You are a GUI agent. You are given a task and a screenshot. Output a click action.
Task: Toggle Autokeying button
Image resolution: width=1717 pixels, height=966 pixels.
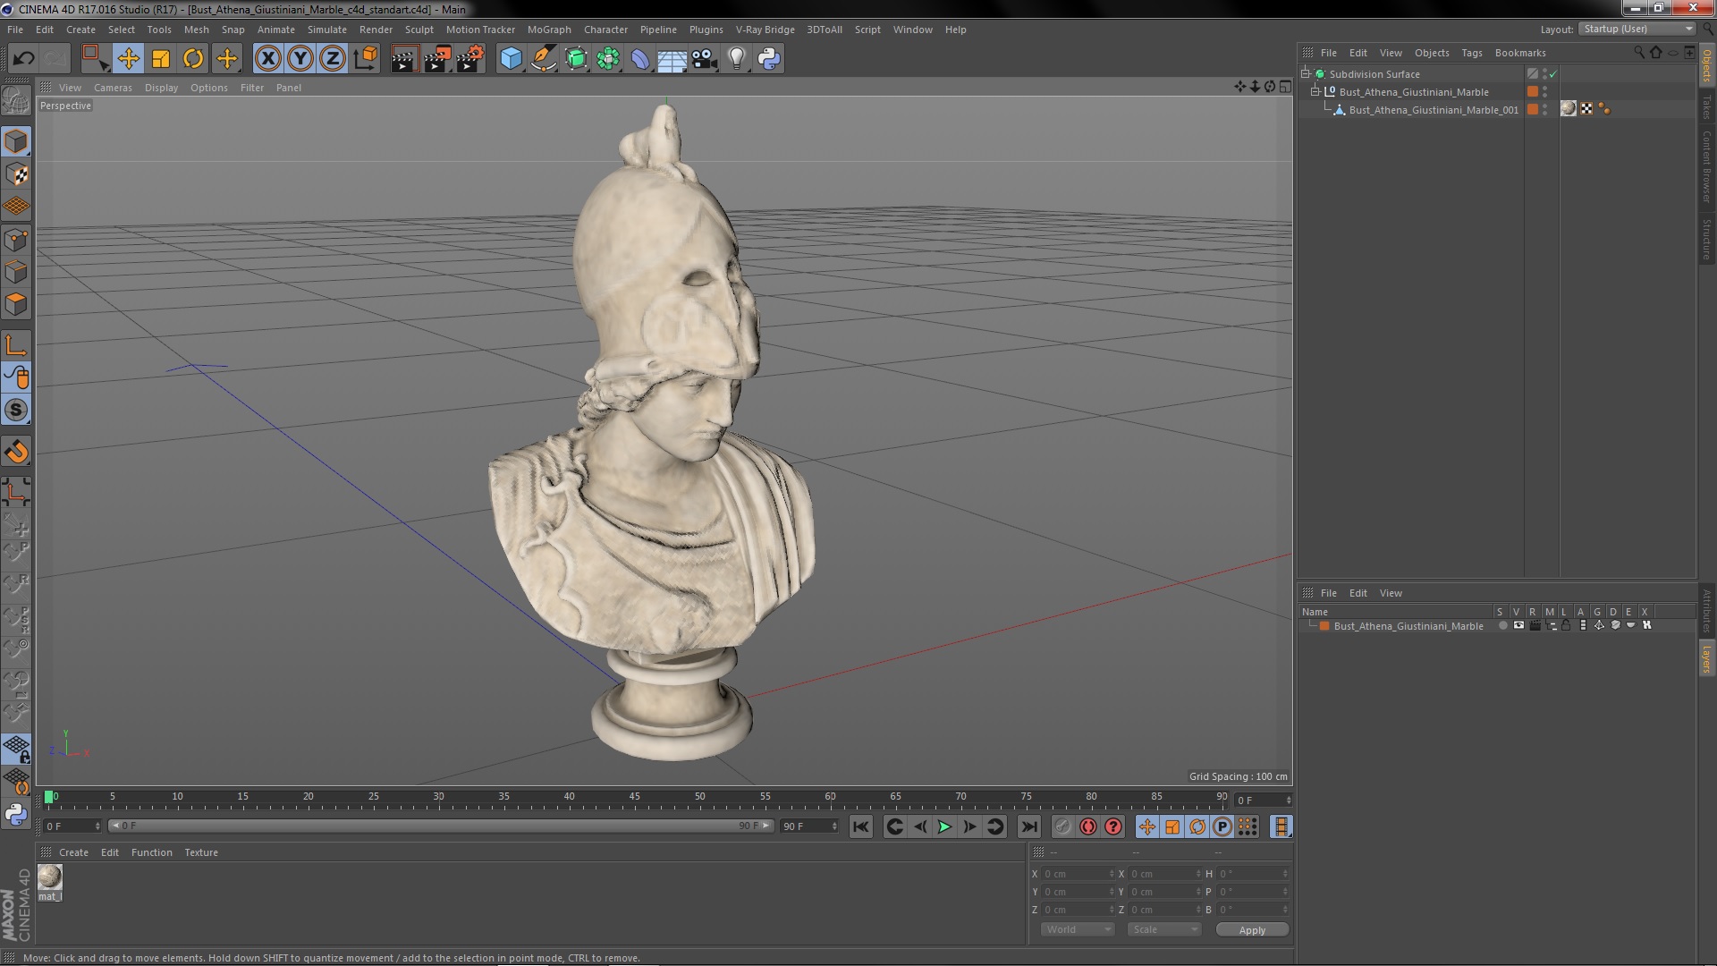1087,826
